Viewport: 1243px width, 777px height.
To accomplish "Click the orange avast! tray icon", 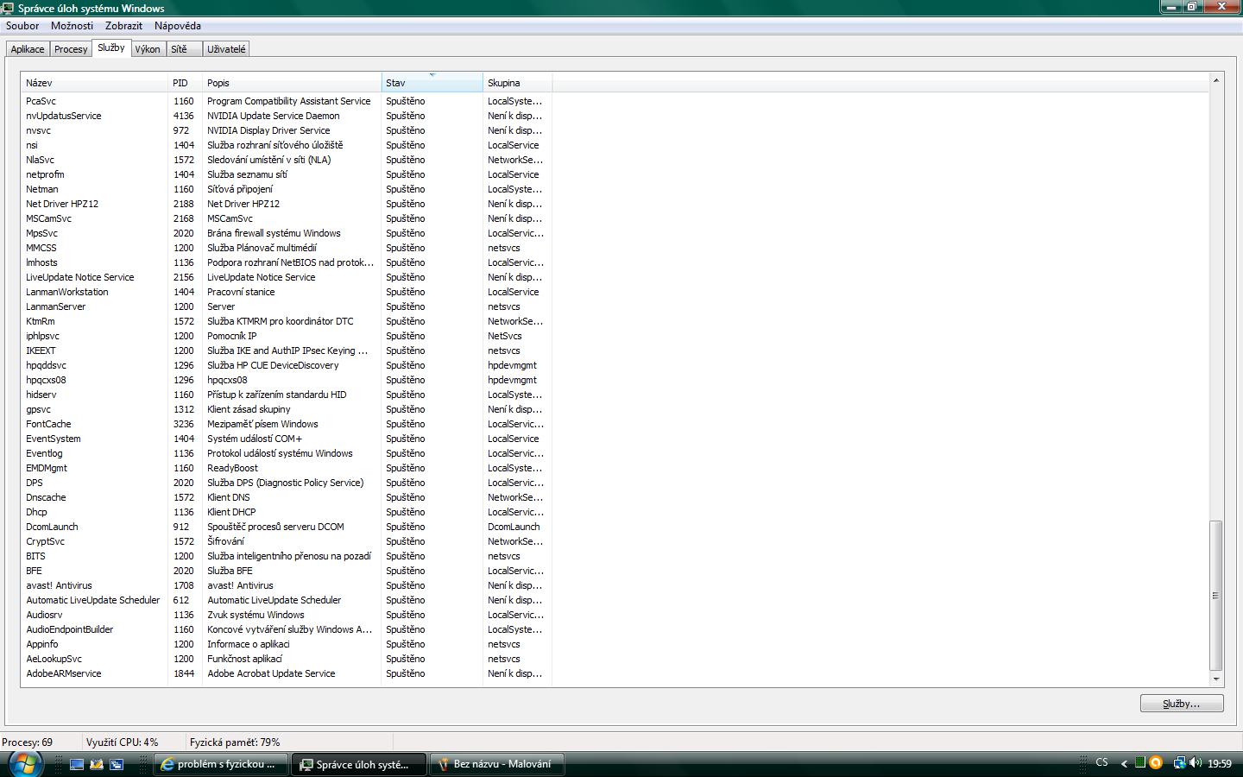I will pos(1156,763).
